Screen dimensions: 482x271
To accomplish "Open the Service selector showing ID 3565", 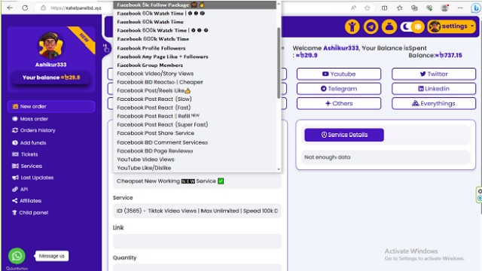I will click(197, 211).
